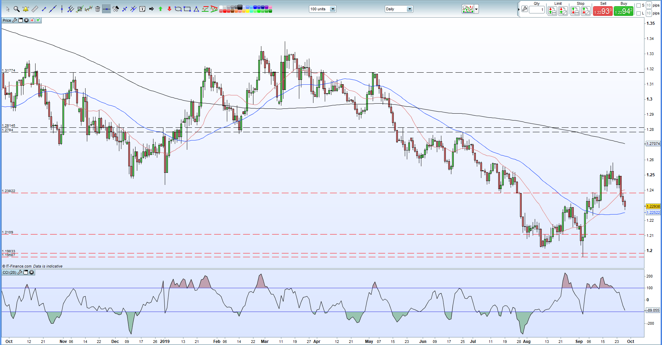Select the text annotation T tool
Image resolution: width=662 pixels, height=345 pixels.
(142, 9)
